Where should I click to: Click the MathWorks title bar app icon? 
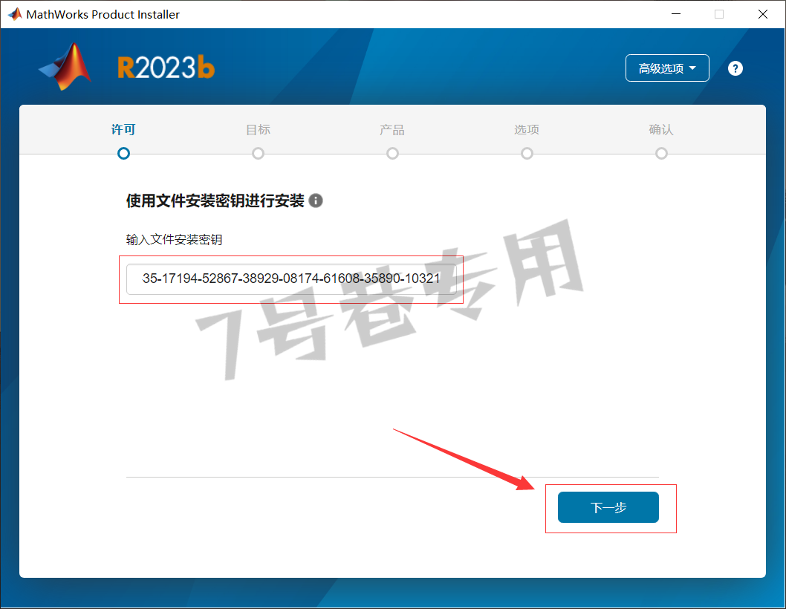pos(15,14)
